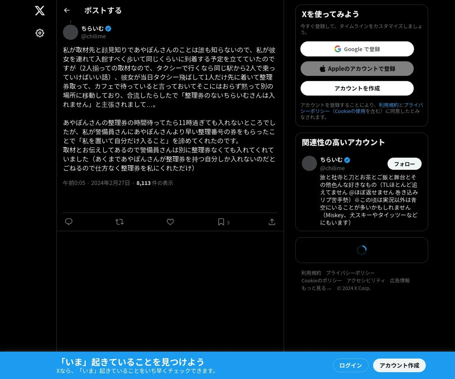Open the 利用規約 link in signup text

coord(389,105)
